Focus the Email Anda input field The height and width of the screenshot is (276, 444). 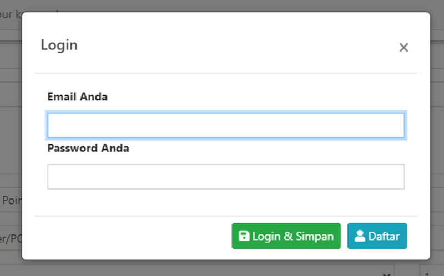pyautogui.click(x=226, y=125)
